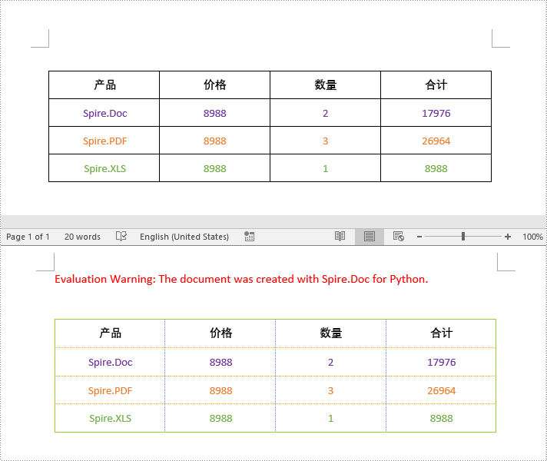This screenshot has width=547, height=461.
Task: Click Spire.PDF cell in the black-bordered table
Action: (104, 141)
